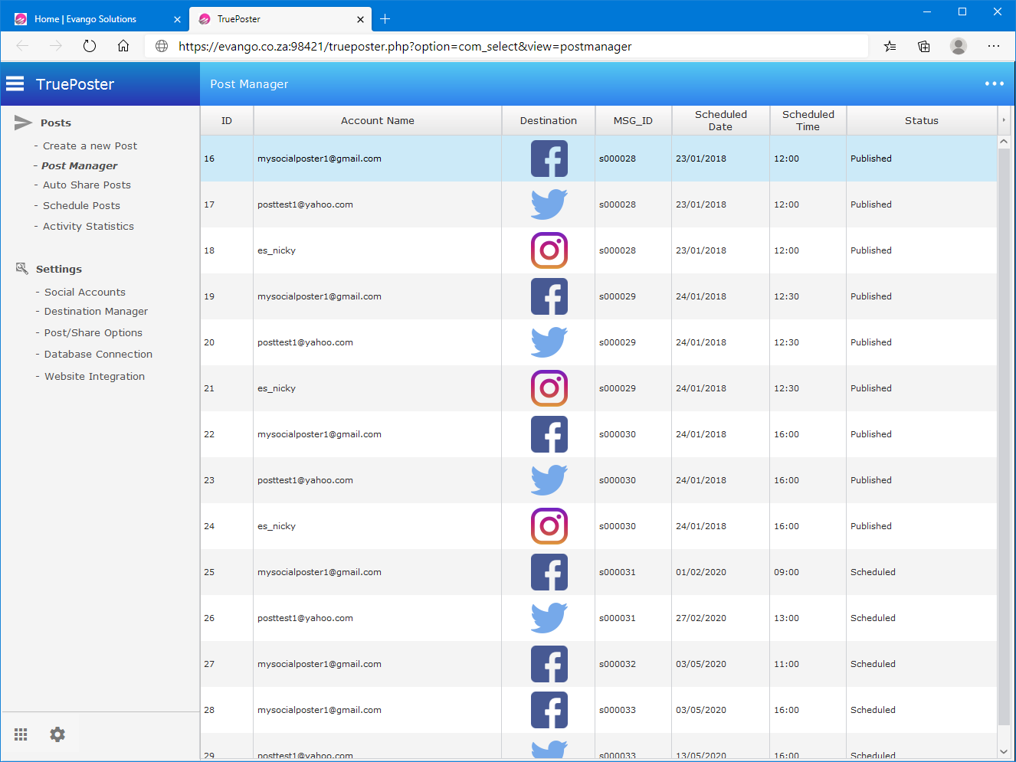Screen dimensions: 1016x762
Task: Open the apps grid icon
Action: pyautogui.click(x=21, y=734)
